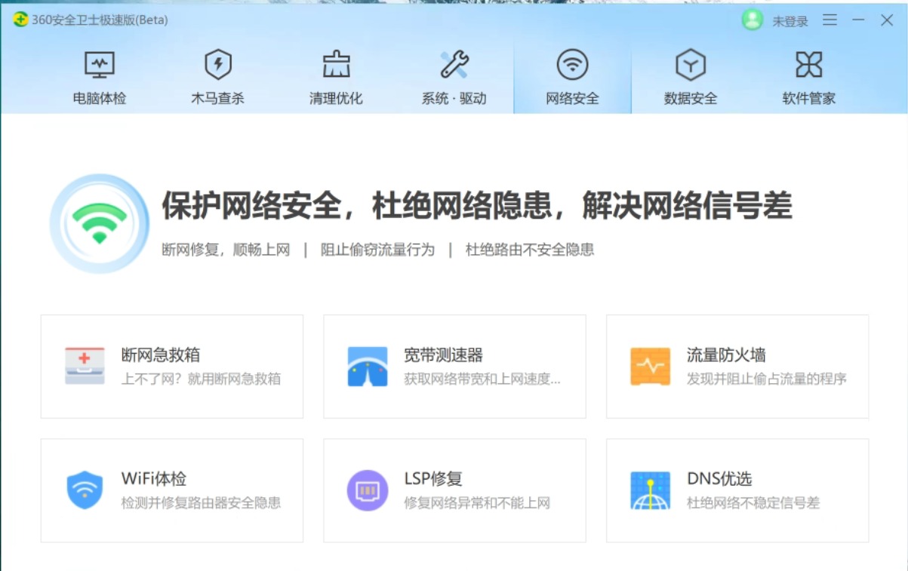Open the LSP修复 tool title
Viewport: 908px width, 571px height.
(x=432, y=479)
